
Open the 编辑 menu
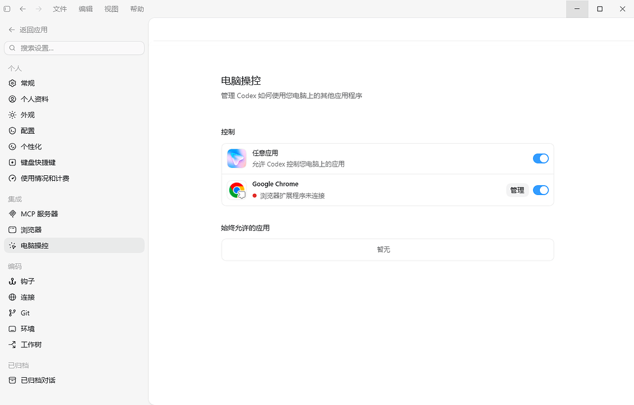(85, 9)
